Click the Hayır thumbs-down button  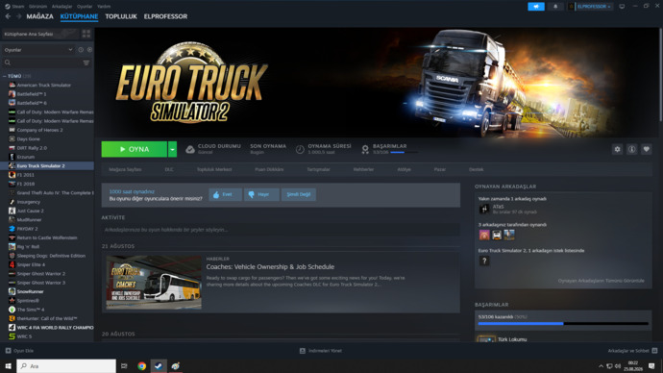point(261,194)
